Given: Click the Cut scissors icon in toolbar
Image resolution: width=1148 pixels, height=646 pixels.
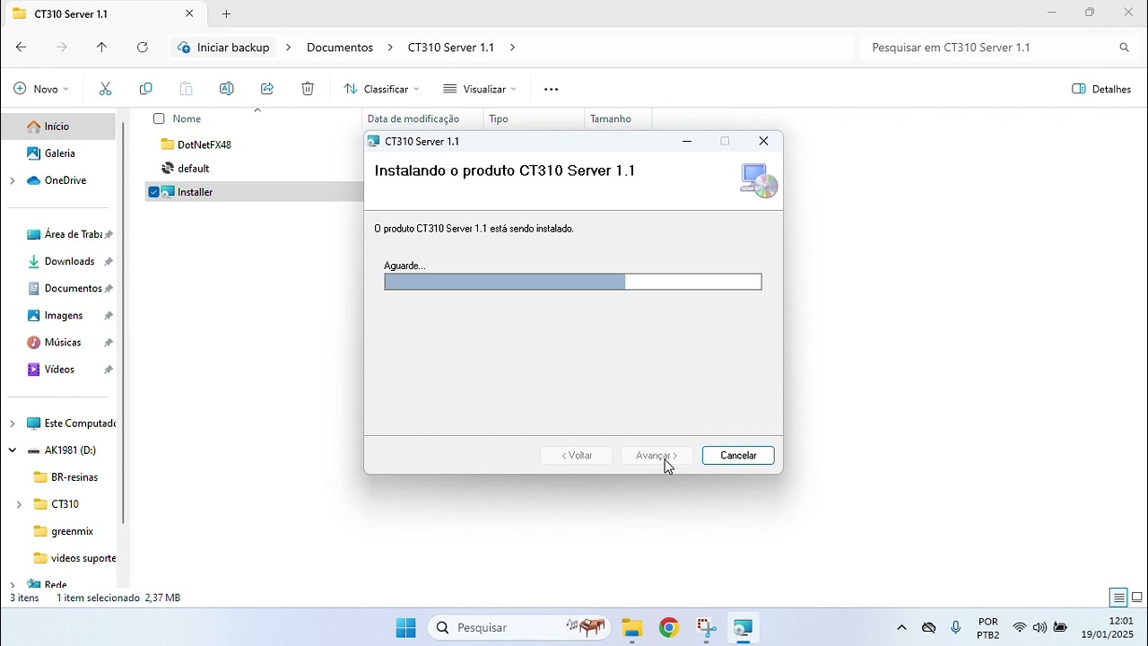Looking at the screenshot, I should [x=105, y=89].
